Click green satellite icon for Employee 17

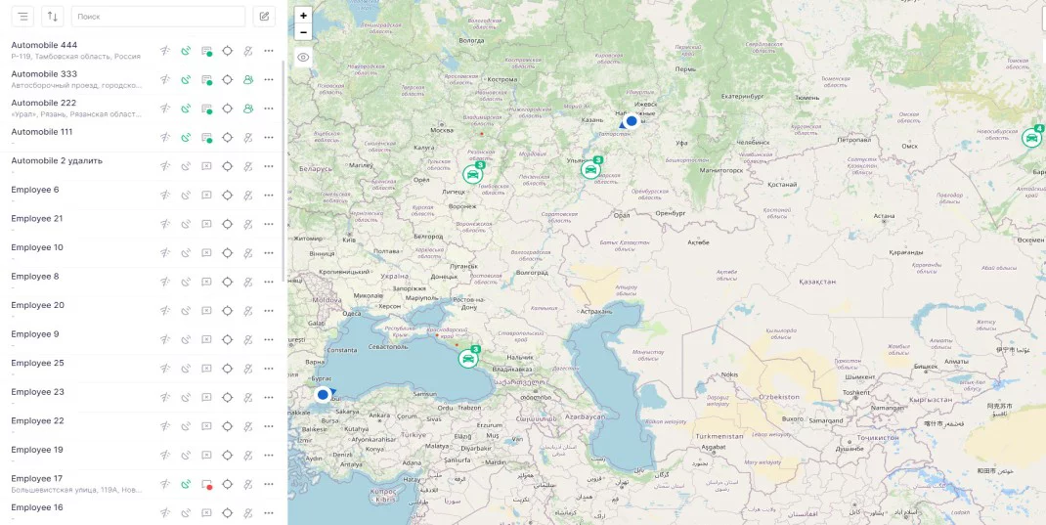(x=186, y=484)
